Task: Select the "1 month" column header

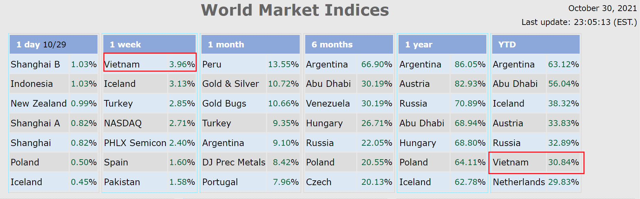Action: 226,45
